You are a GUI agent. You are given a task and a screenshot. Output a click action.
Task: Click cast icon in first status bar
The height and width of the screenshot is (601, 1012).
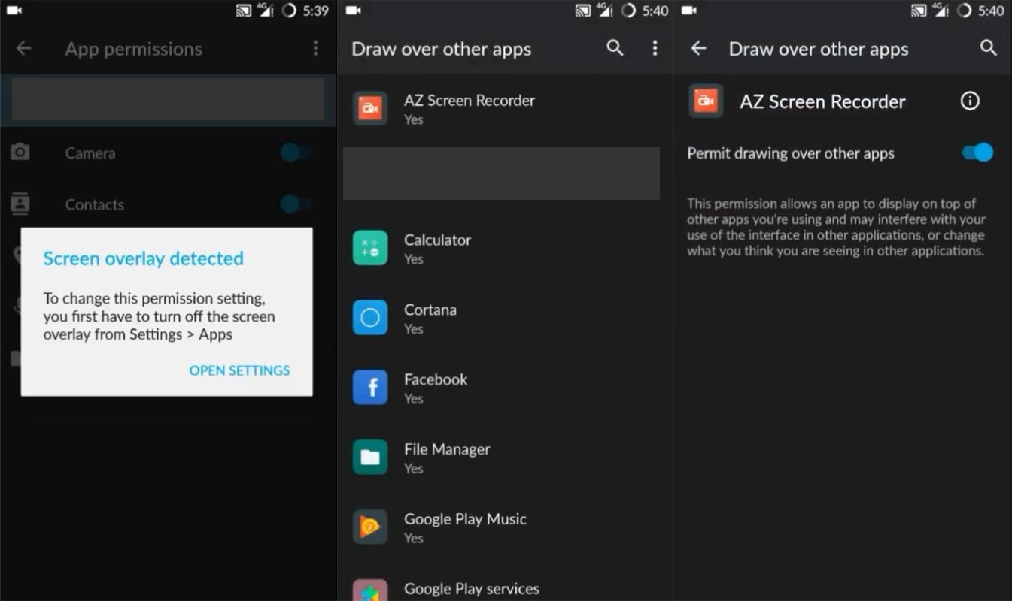click(244, 11)
